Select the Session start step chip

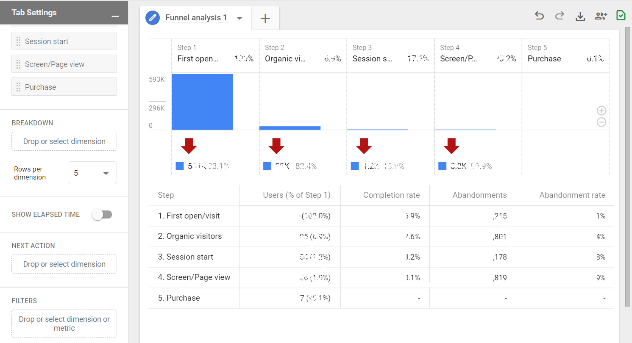[64, 41]
